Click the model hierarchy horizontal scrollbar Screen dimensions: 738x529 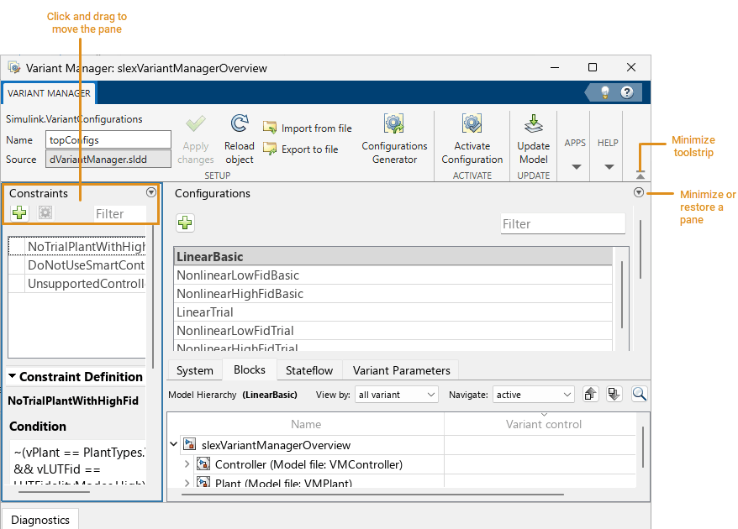[x=372, y=495]
